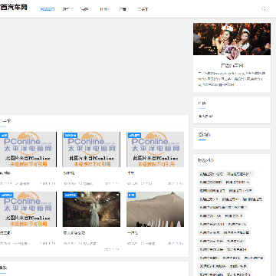Click the site name under the sidebar avatar
The image size is (276, 276).
tap(232, 66)
